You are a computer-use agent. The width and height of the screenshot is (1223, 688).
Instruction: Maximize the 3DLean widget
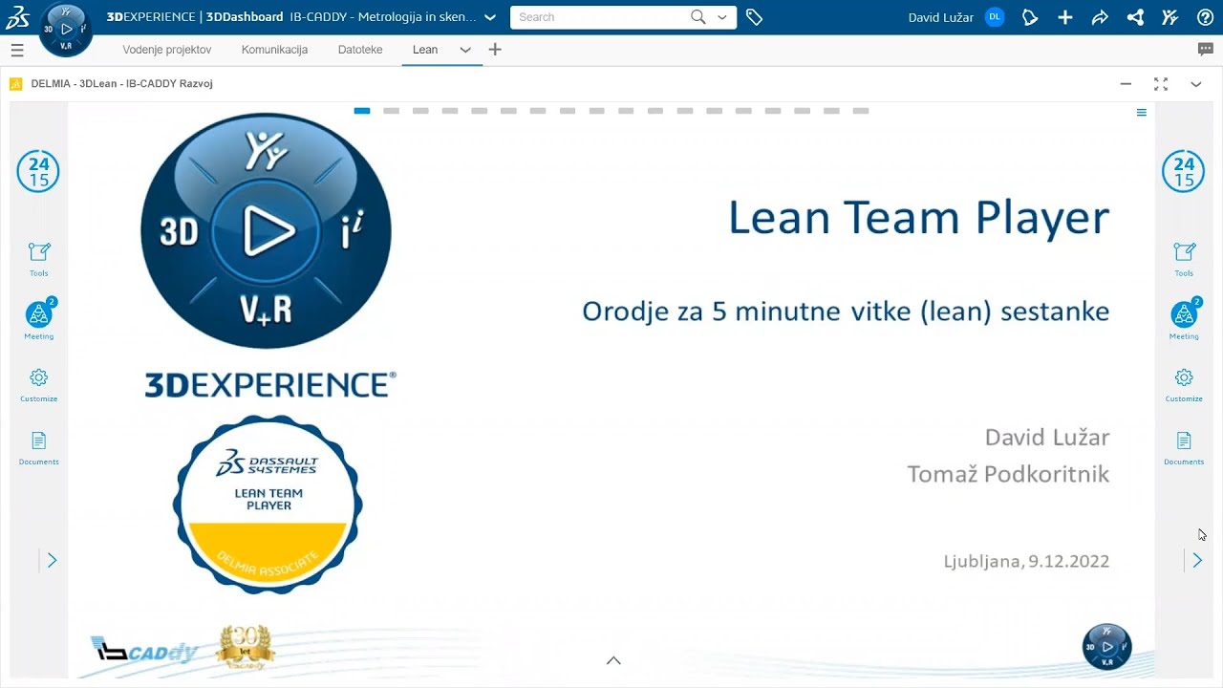click(1161, 84)
